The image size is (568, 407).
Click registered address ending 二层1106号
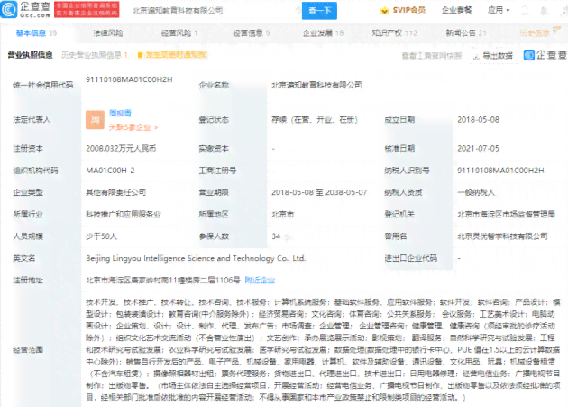(x=162, y=280)
